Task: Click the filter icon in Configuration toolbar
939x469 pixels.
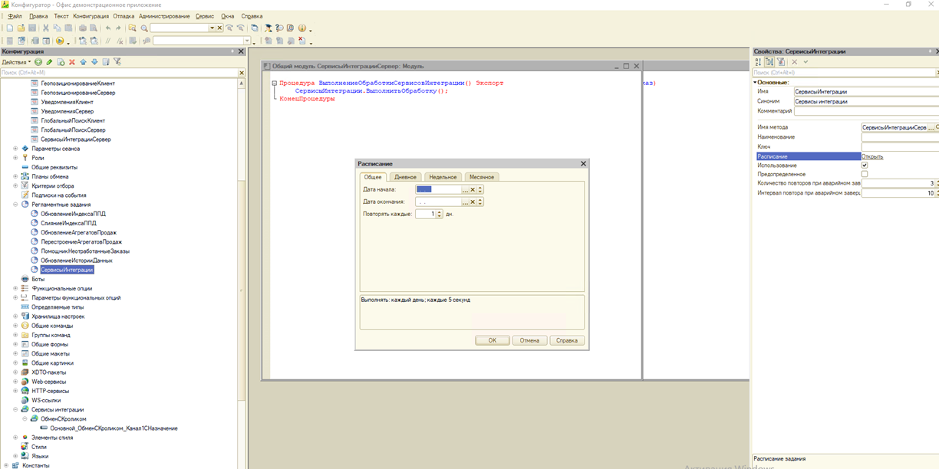Action: (x=117, y=62)
